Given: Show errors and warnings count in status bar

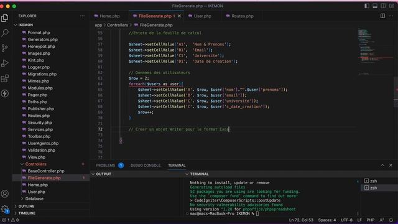Looking at the screenshot, I should pos(10,220).
